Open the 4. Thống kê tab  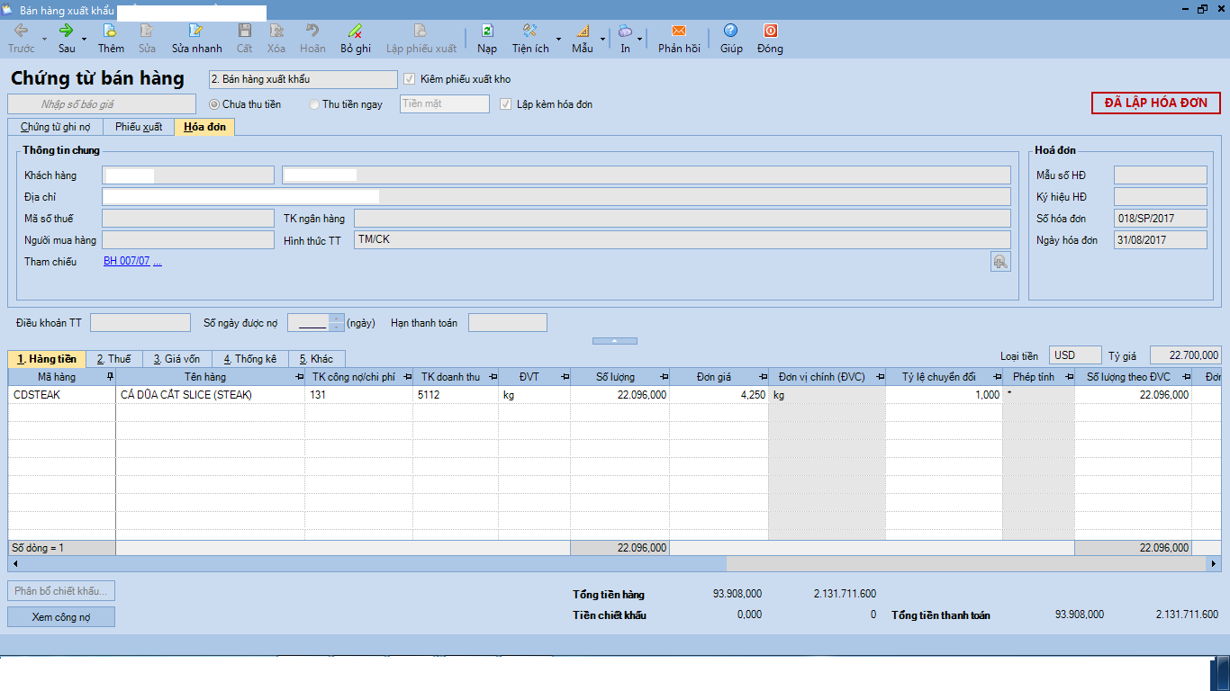pos(250,359)
